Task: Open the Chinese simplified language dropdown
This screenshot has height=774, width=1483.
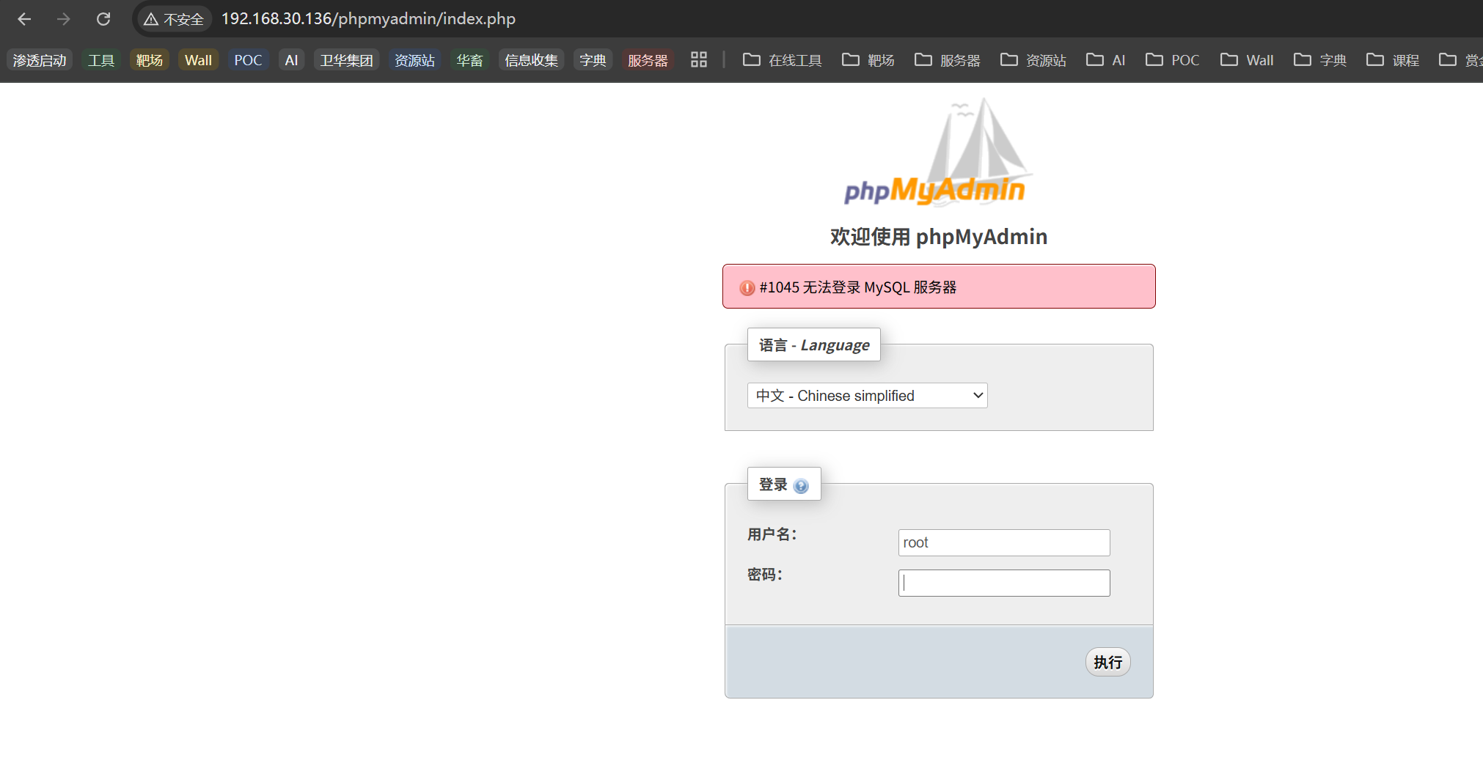Action: pos(867,396)
